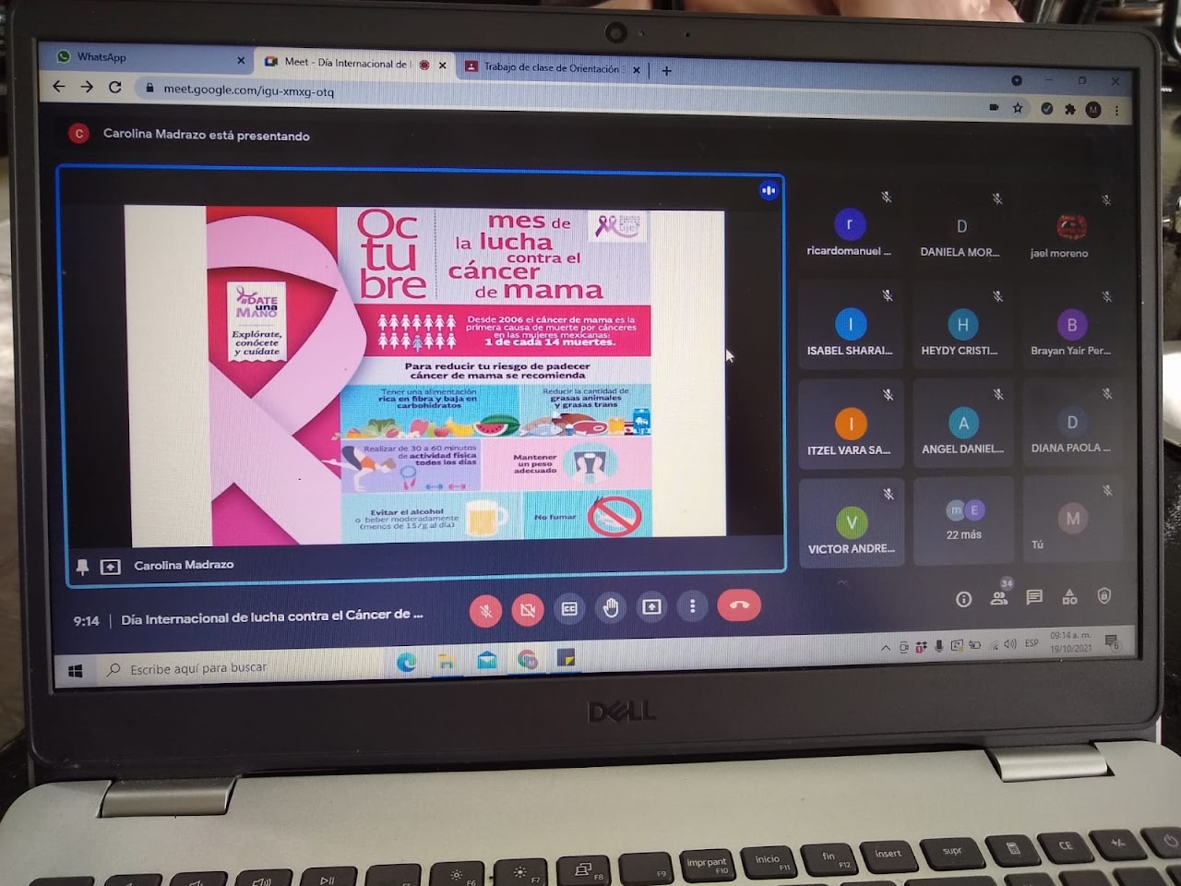Click camera permission icon in address bar

[994, 107]
